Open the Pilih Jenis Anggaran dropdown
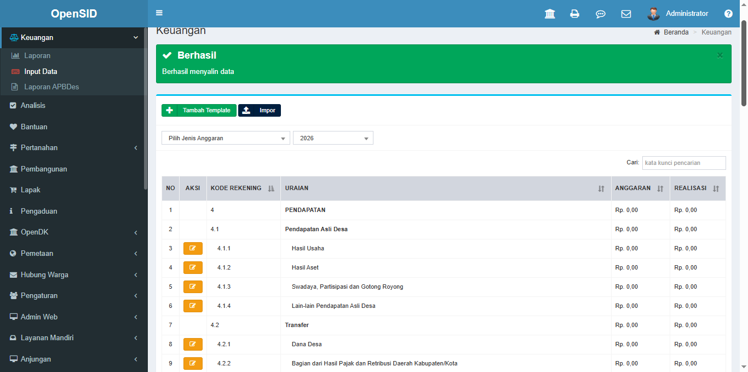Image resolution: width=748 pixels, height=372 pixels. (x=226, y=138)
